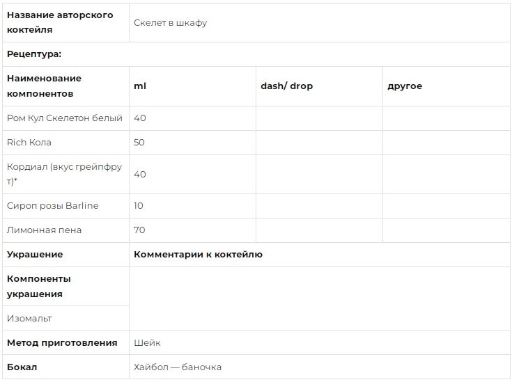Click the cocktail name 'Скелет в шкафу'

[170, 23]
